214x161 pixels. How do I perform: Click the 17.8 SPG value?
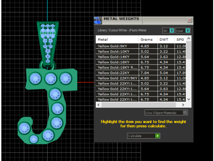tap(181, 73)
